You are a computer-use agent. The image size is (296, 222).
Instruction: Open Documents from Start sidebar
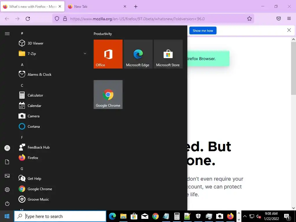tap(7, 162)
